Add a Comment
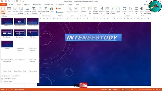 83,10
